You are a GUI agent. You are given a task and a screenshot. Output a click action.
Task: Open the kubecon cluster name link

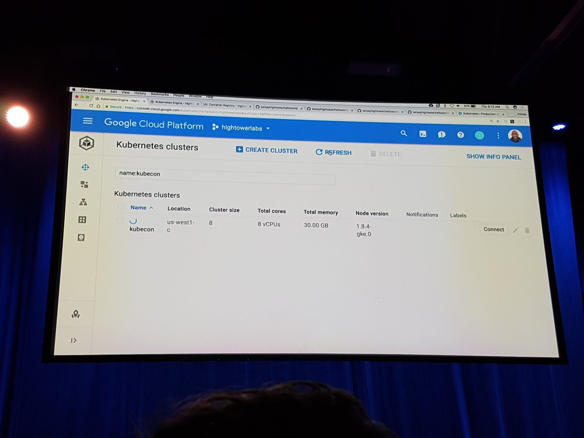pos(142,229)
